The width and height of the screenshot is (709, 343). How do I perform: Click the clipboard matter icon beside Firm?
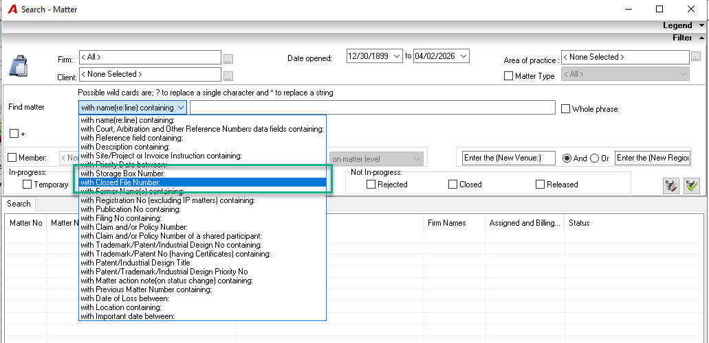pyautogui.click(x=19, y=67)
